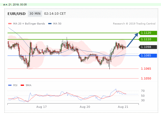Click the red MA 20 legend swatch
161x115 pixels.
[x=10, y=24]
